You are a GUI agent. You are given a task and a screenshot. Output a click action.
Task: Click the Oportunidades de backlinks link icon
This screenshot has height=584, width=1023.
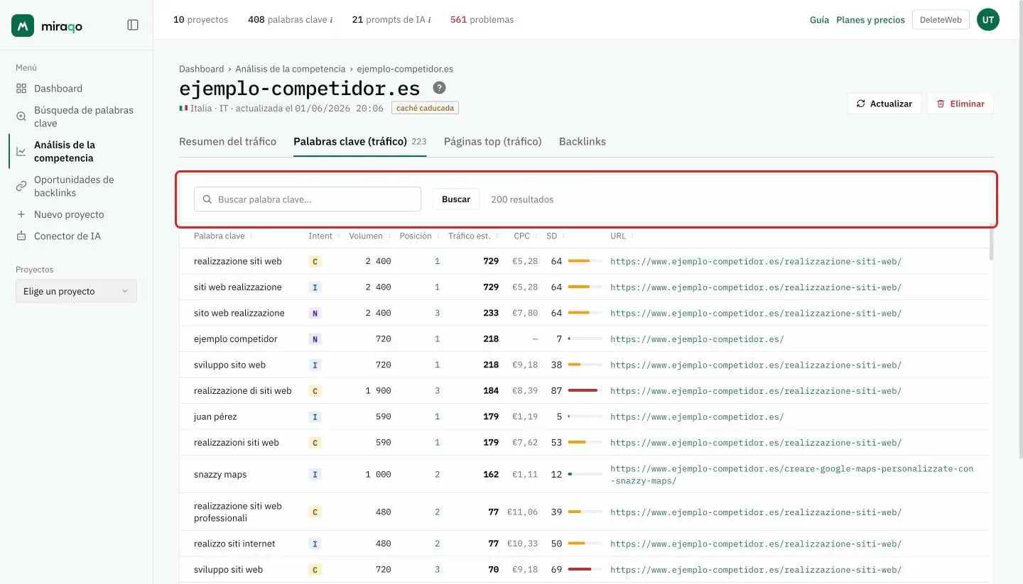coord(21,186)
